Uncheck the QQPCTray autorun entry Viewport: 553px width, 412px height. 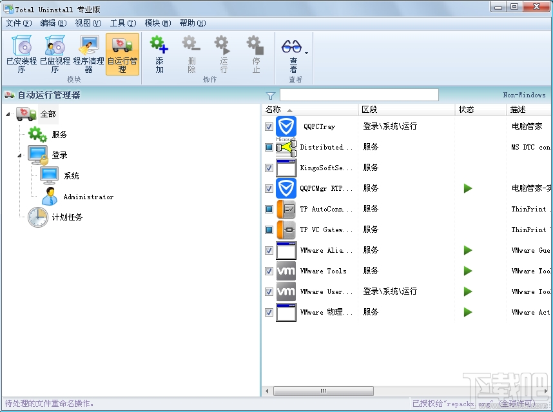tap(269, 126)
